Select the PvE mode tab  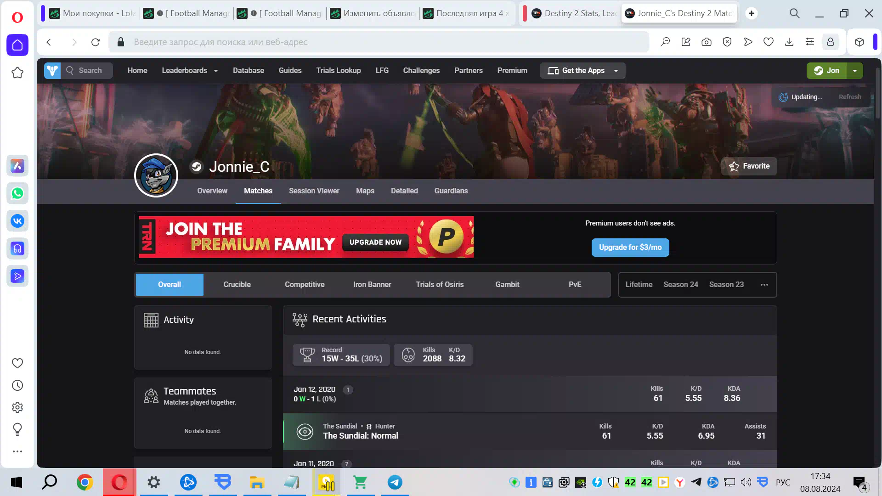point(575,285)
